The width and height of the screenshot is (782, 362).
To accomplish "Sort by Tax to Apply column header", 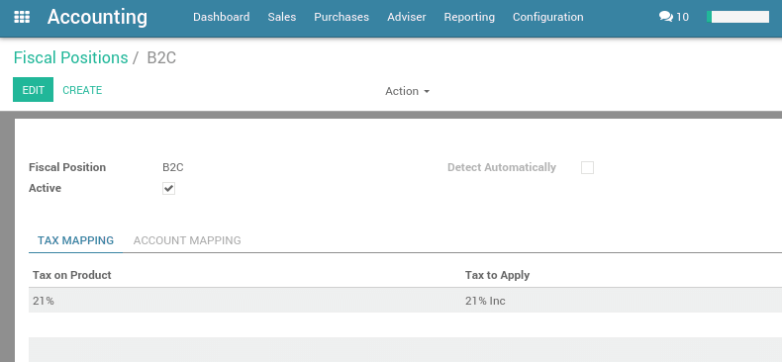I will click(497, 275).
